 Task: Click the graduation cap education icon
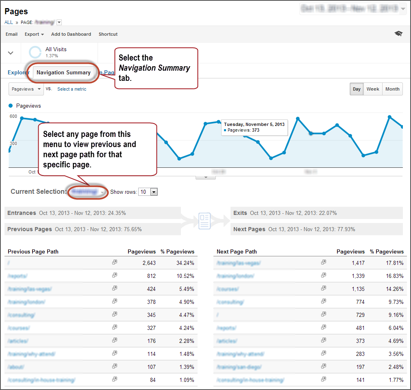click(x=398, y=34)
